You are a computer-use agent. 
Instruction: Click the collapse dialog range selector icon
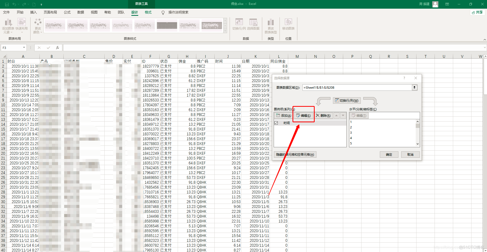414,87
